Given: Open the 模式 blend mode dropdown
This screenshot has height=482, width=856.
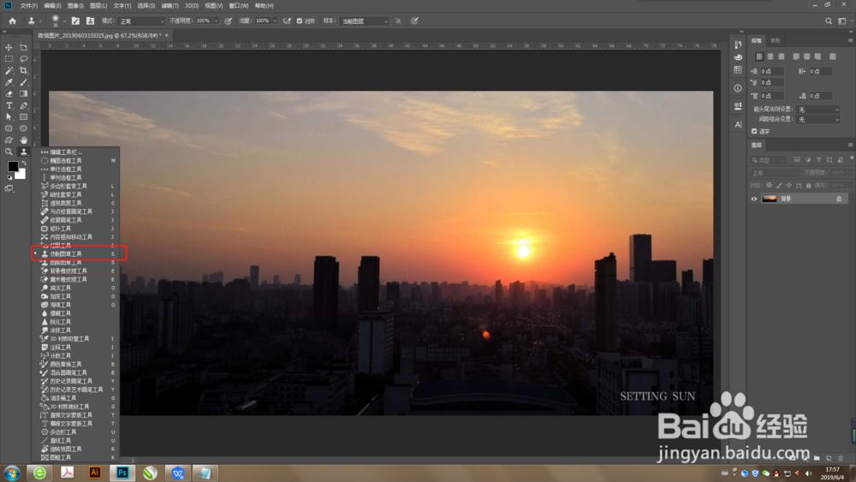Looking at the screenshot, I should tap(141, 21).
